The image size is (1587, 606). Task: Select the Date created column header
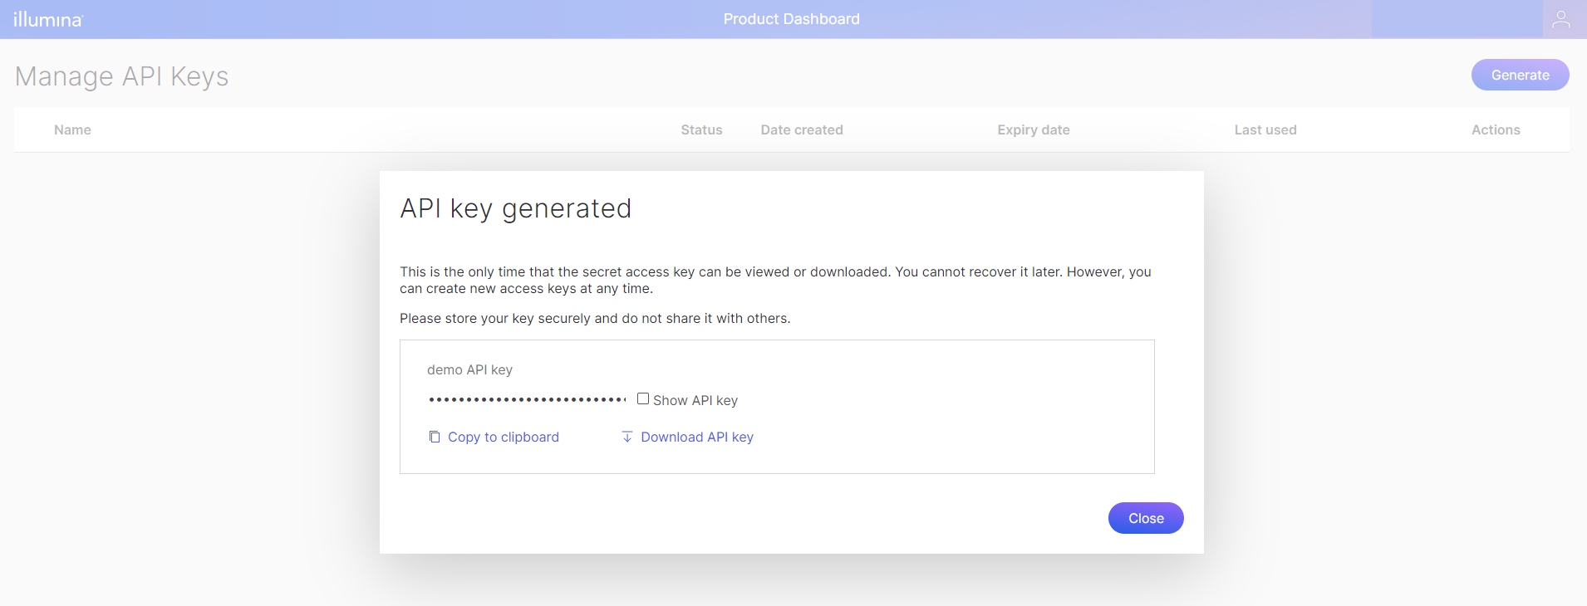click(x=801, y=130)
